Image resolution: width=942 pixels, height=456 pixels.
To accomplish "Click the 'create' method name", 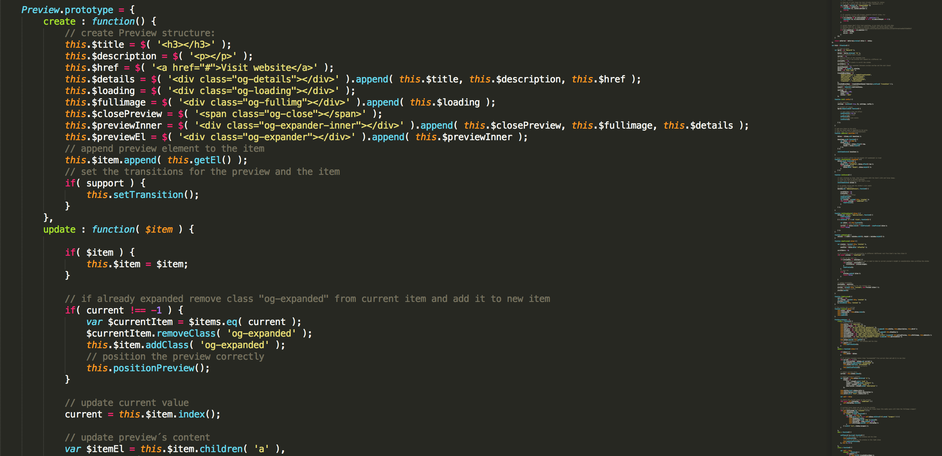I will point(59,22).
